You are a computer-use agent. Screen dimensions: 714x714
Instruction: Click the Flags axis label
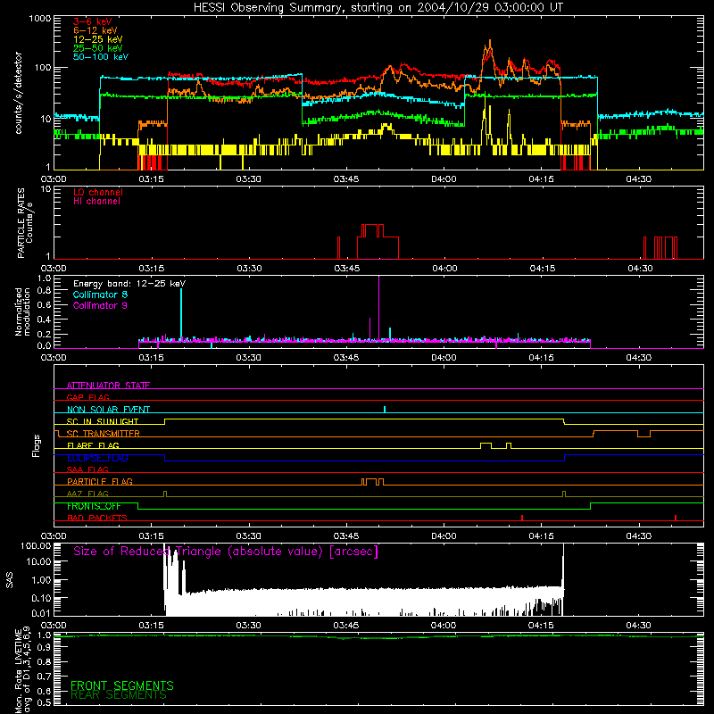(x=37, y=445)
